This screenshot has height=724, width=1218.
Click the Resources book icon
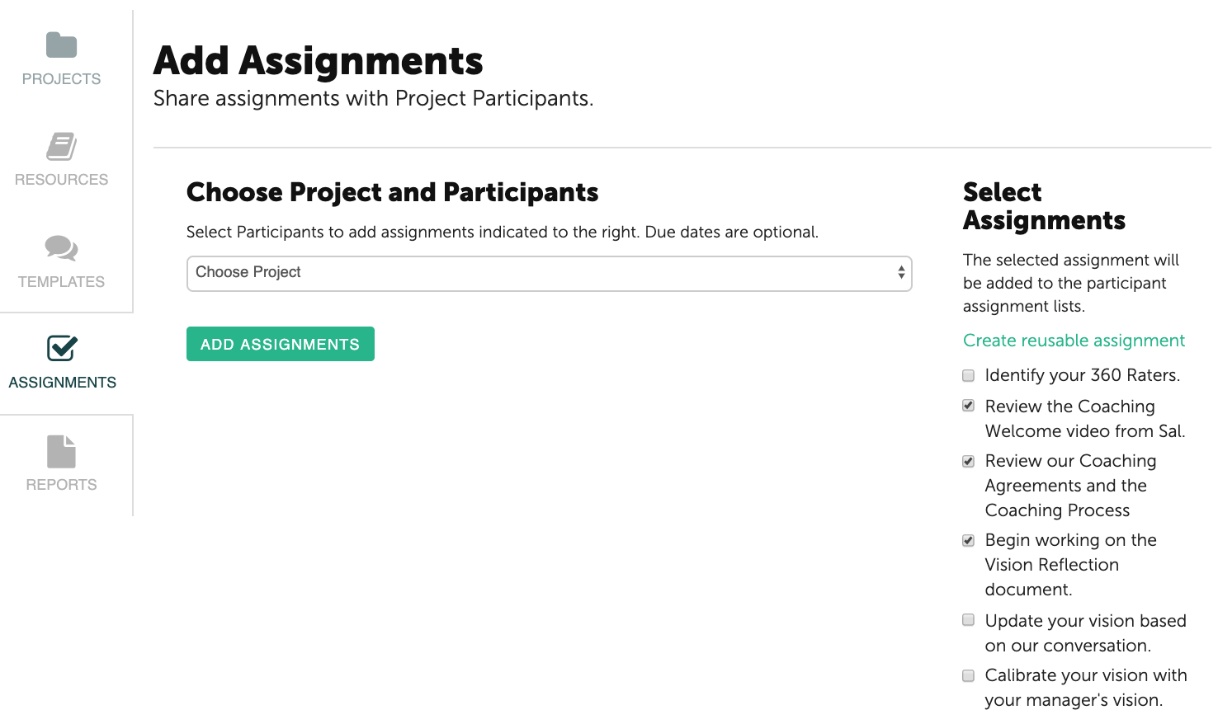[61, 146]
